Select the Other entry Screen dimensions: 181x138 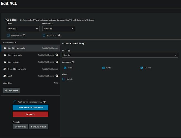(30, 83)
